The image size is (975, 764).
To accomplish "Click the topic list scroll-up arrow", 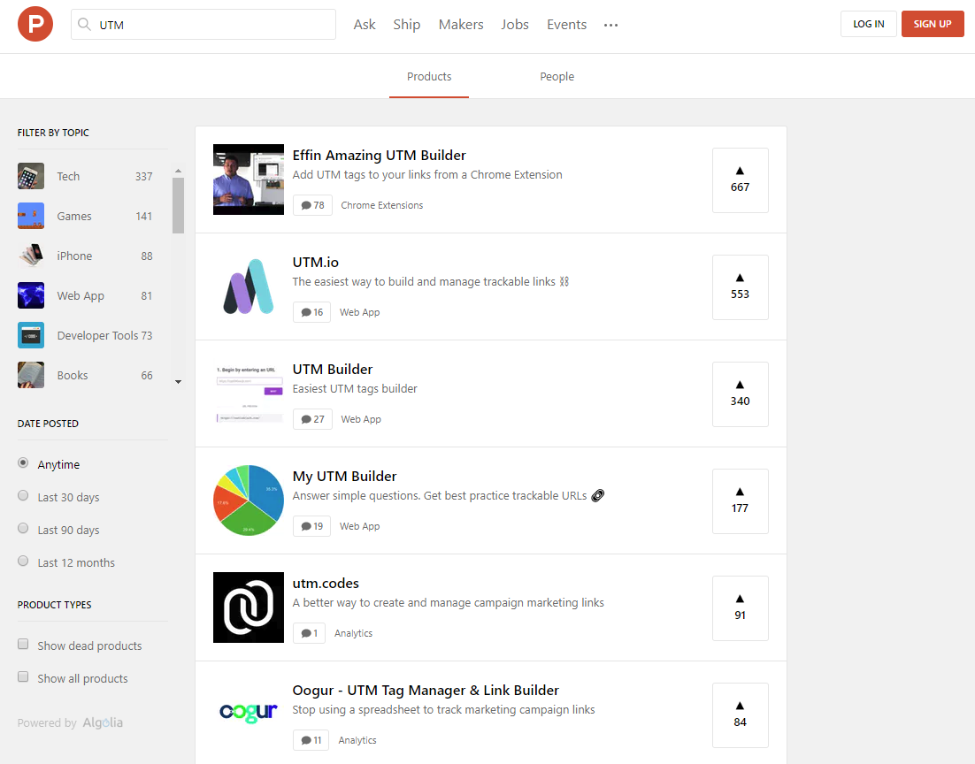I will [x=179, y=171].
